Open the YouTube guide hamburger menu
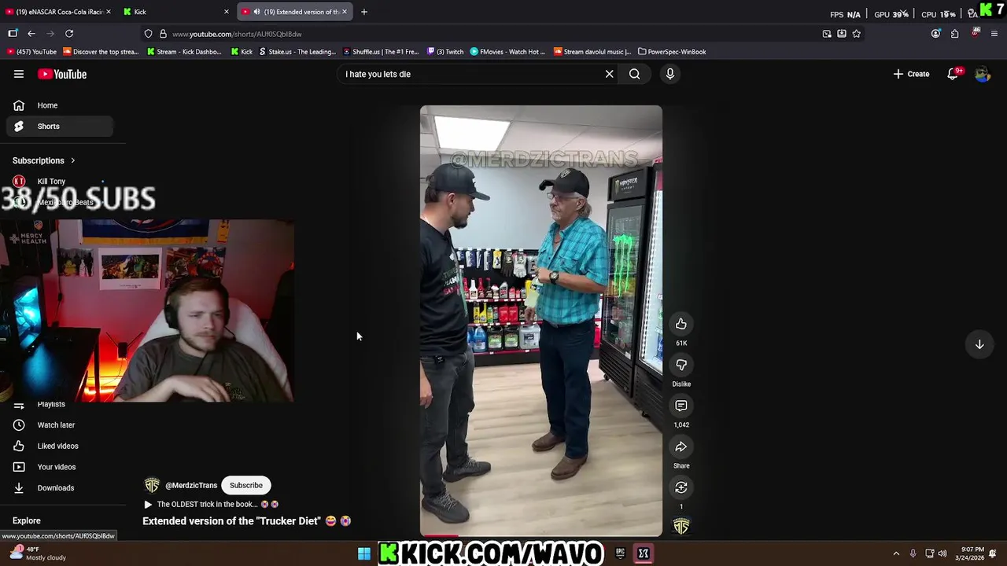 click(19, 74)
